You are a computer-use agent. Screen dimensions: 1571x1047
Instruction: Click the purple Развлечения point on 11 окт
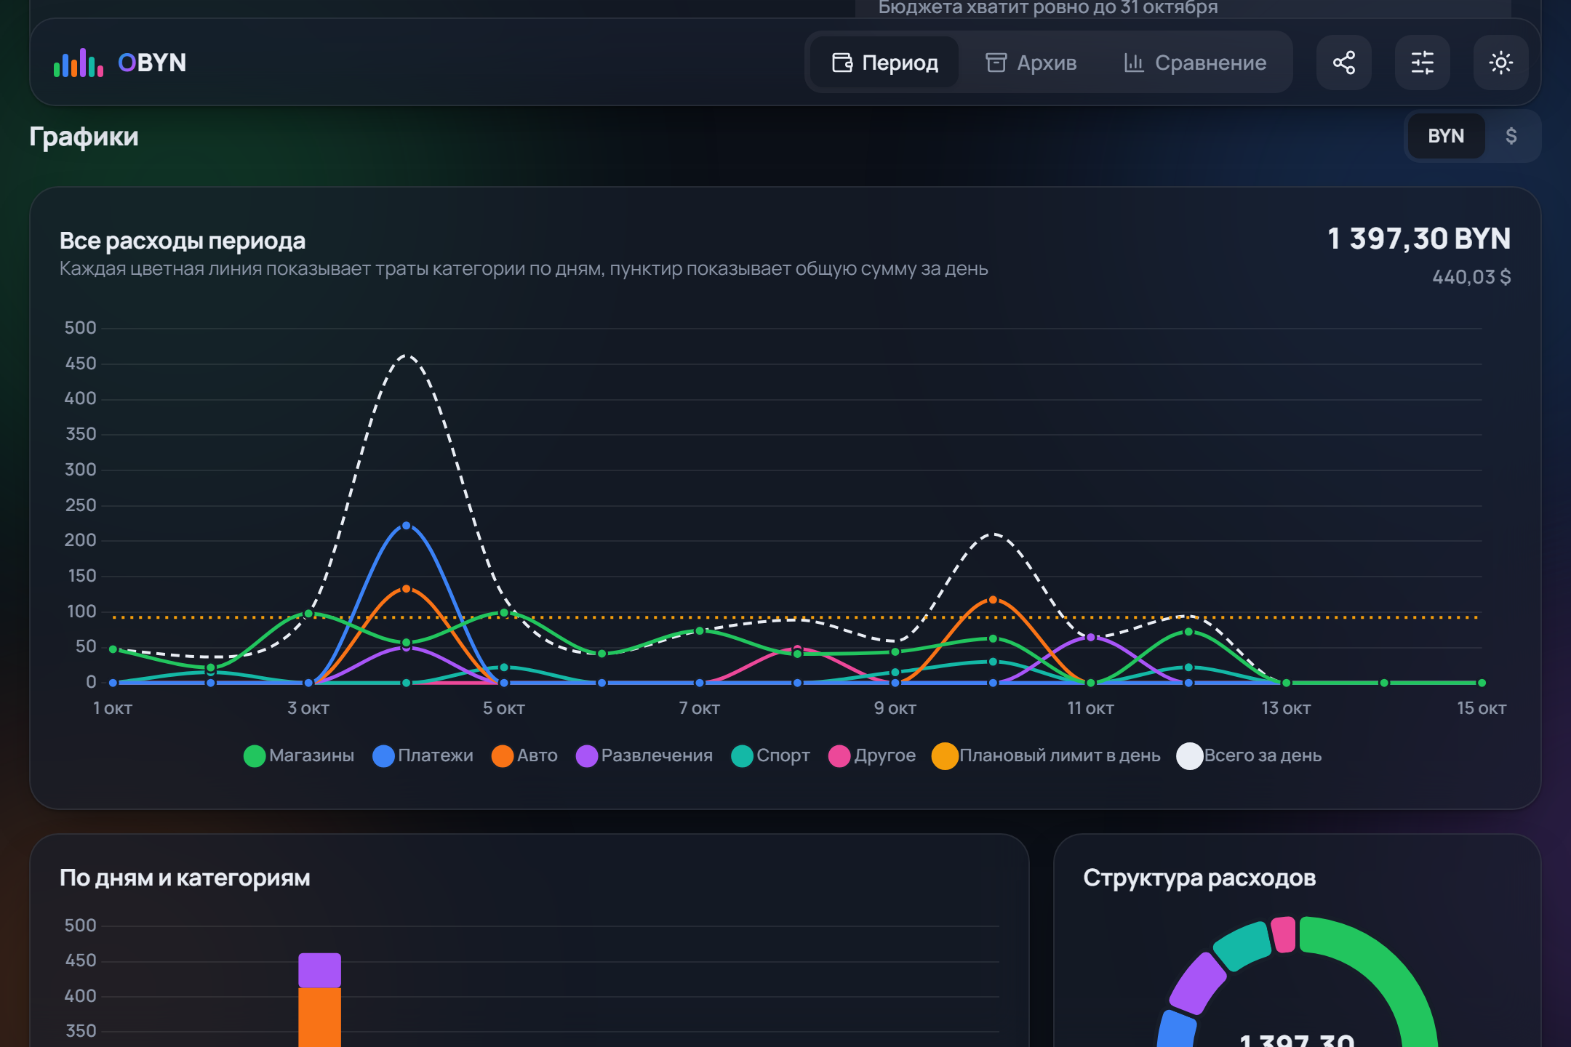pos(1090,638)
